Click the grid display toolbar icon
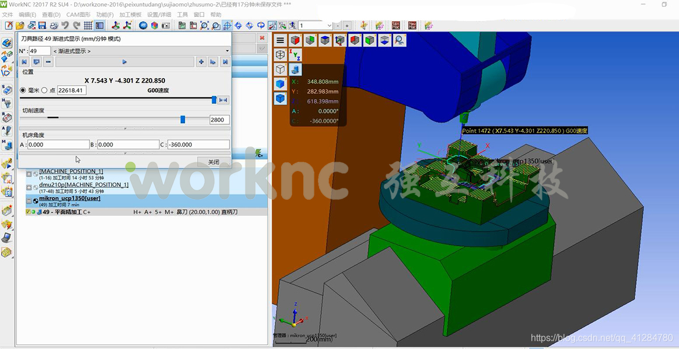The image size is (679, 349). 88,26
